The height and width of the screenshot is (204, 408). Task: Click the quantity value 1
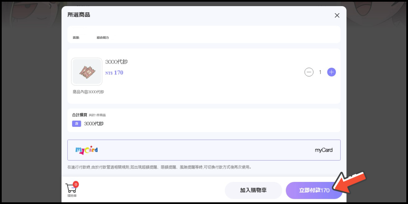coord(320,72)
